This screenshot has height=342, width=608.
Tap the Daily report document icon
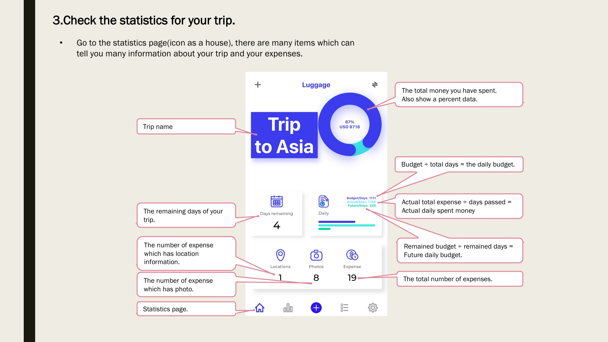click(x=323, y=201)
